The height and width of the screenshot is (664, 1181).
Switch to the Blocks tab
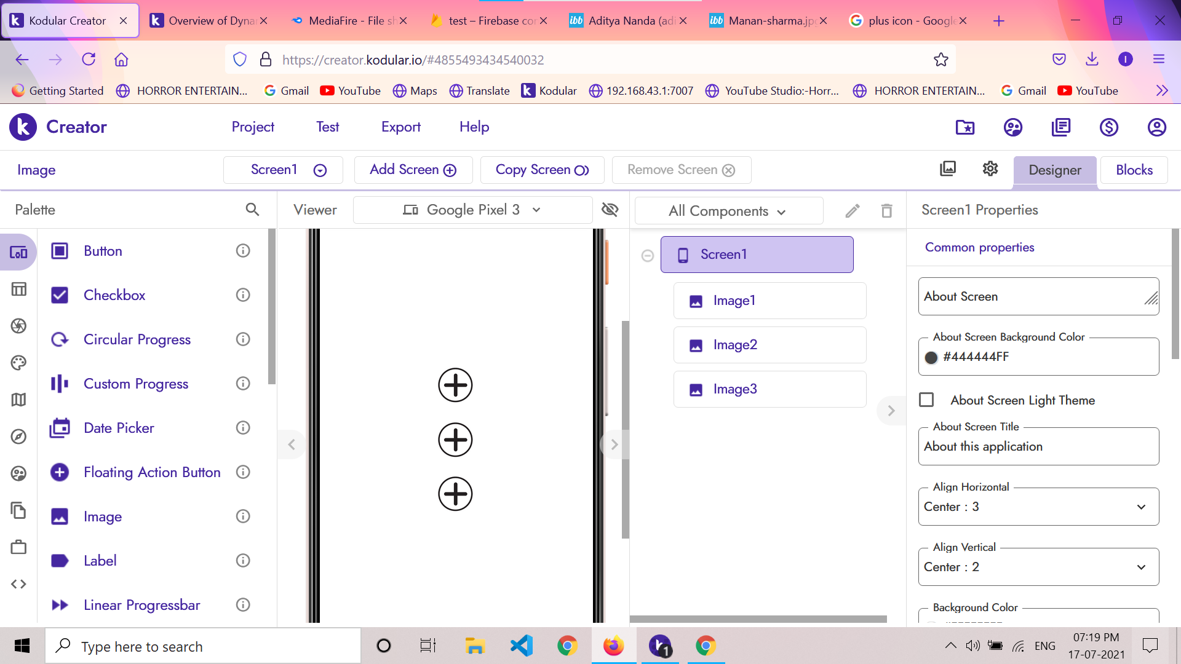pyautogui.click(x=1134, y=170)
